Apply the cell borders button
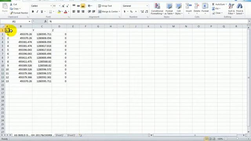 pyautogui.click(x=50, y=11)
